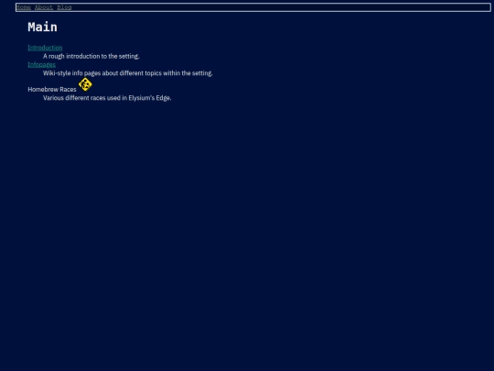Click the yellow under-construction sign icon
Image resolution: width=494 pixels, height=371 pixels.
click(85, 84)
